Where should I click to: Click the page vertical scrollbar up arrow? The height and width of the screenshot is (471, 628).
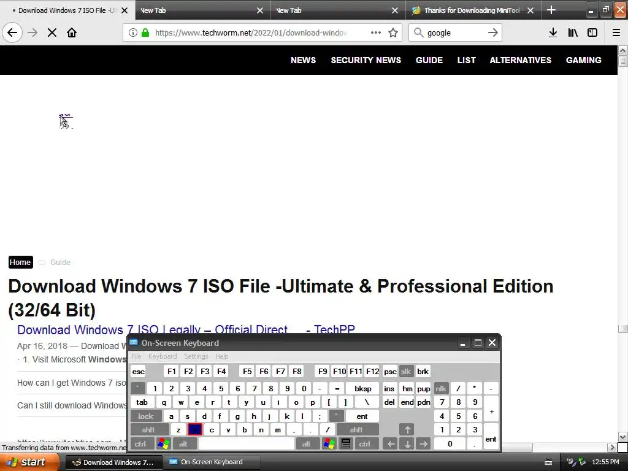point(623,50)
